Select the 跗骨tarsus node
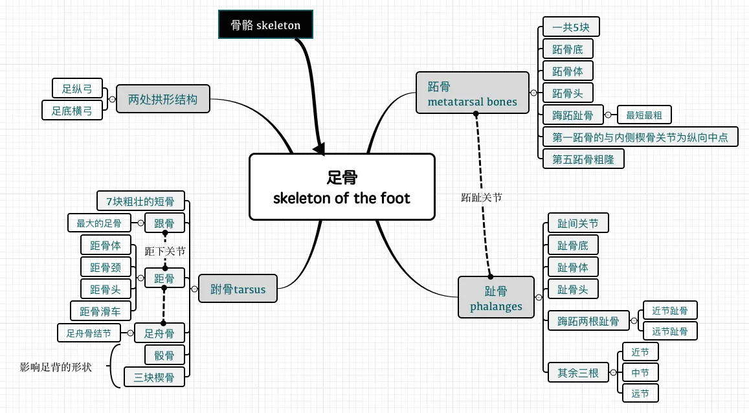This screenshot has height=413, width=749. [x=238, y=289]
